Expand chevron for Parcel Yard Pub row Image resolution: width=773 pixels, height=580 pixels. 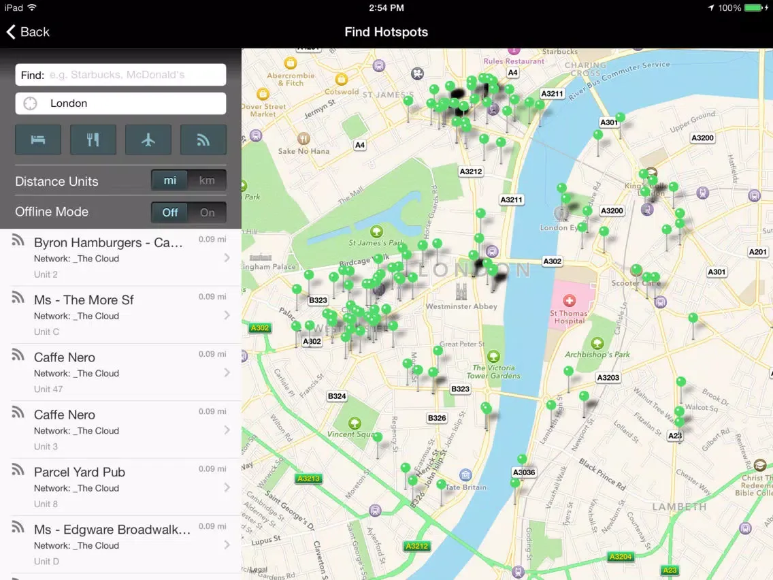tap(227, 487)
